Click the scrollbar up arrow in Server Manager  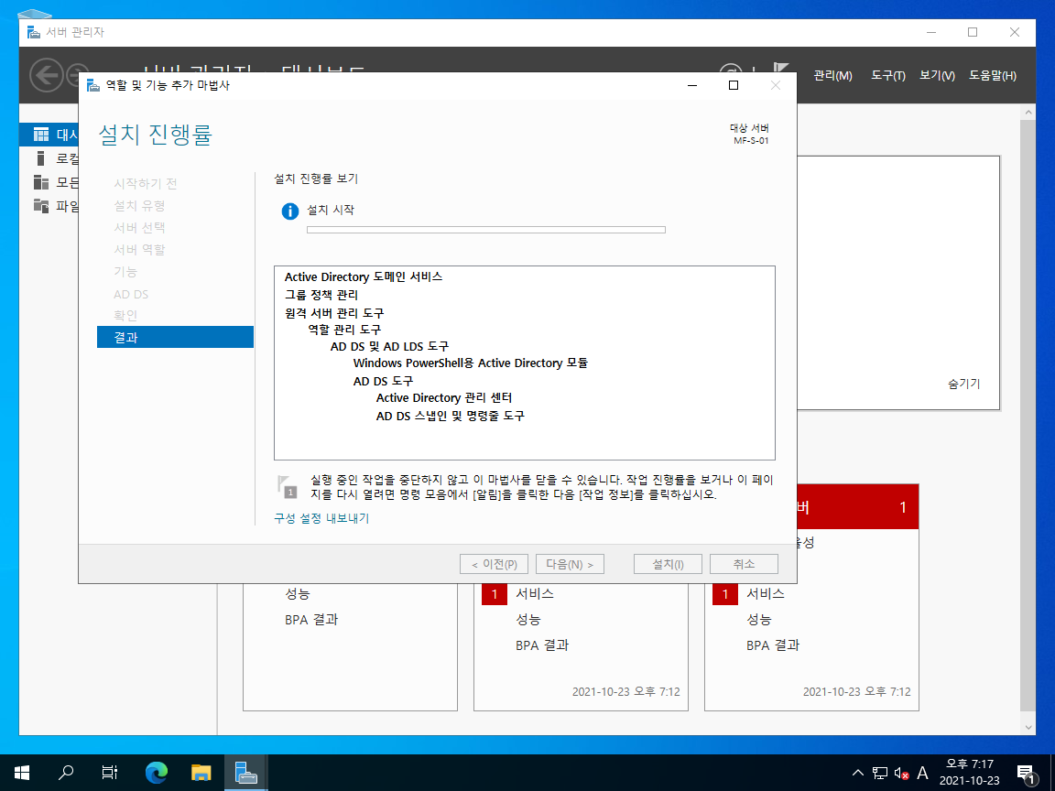(x=1028, y=112)
